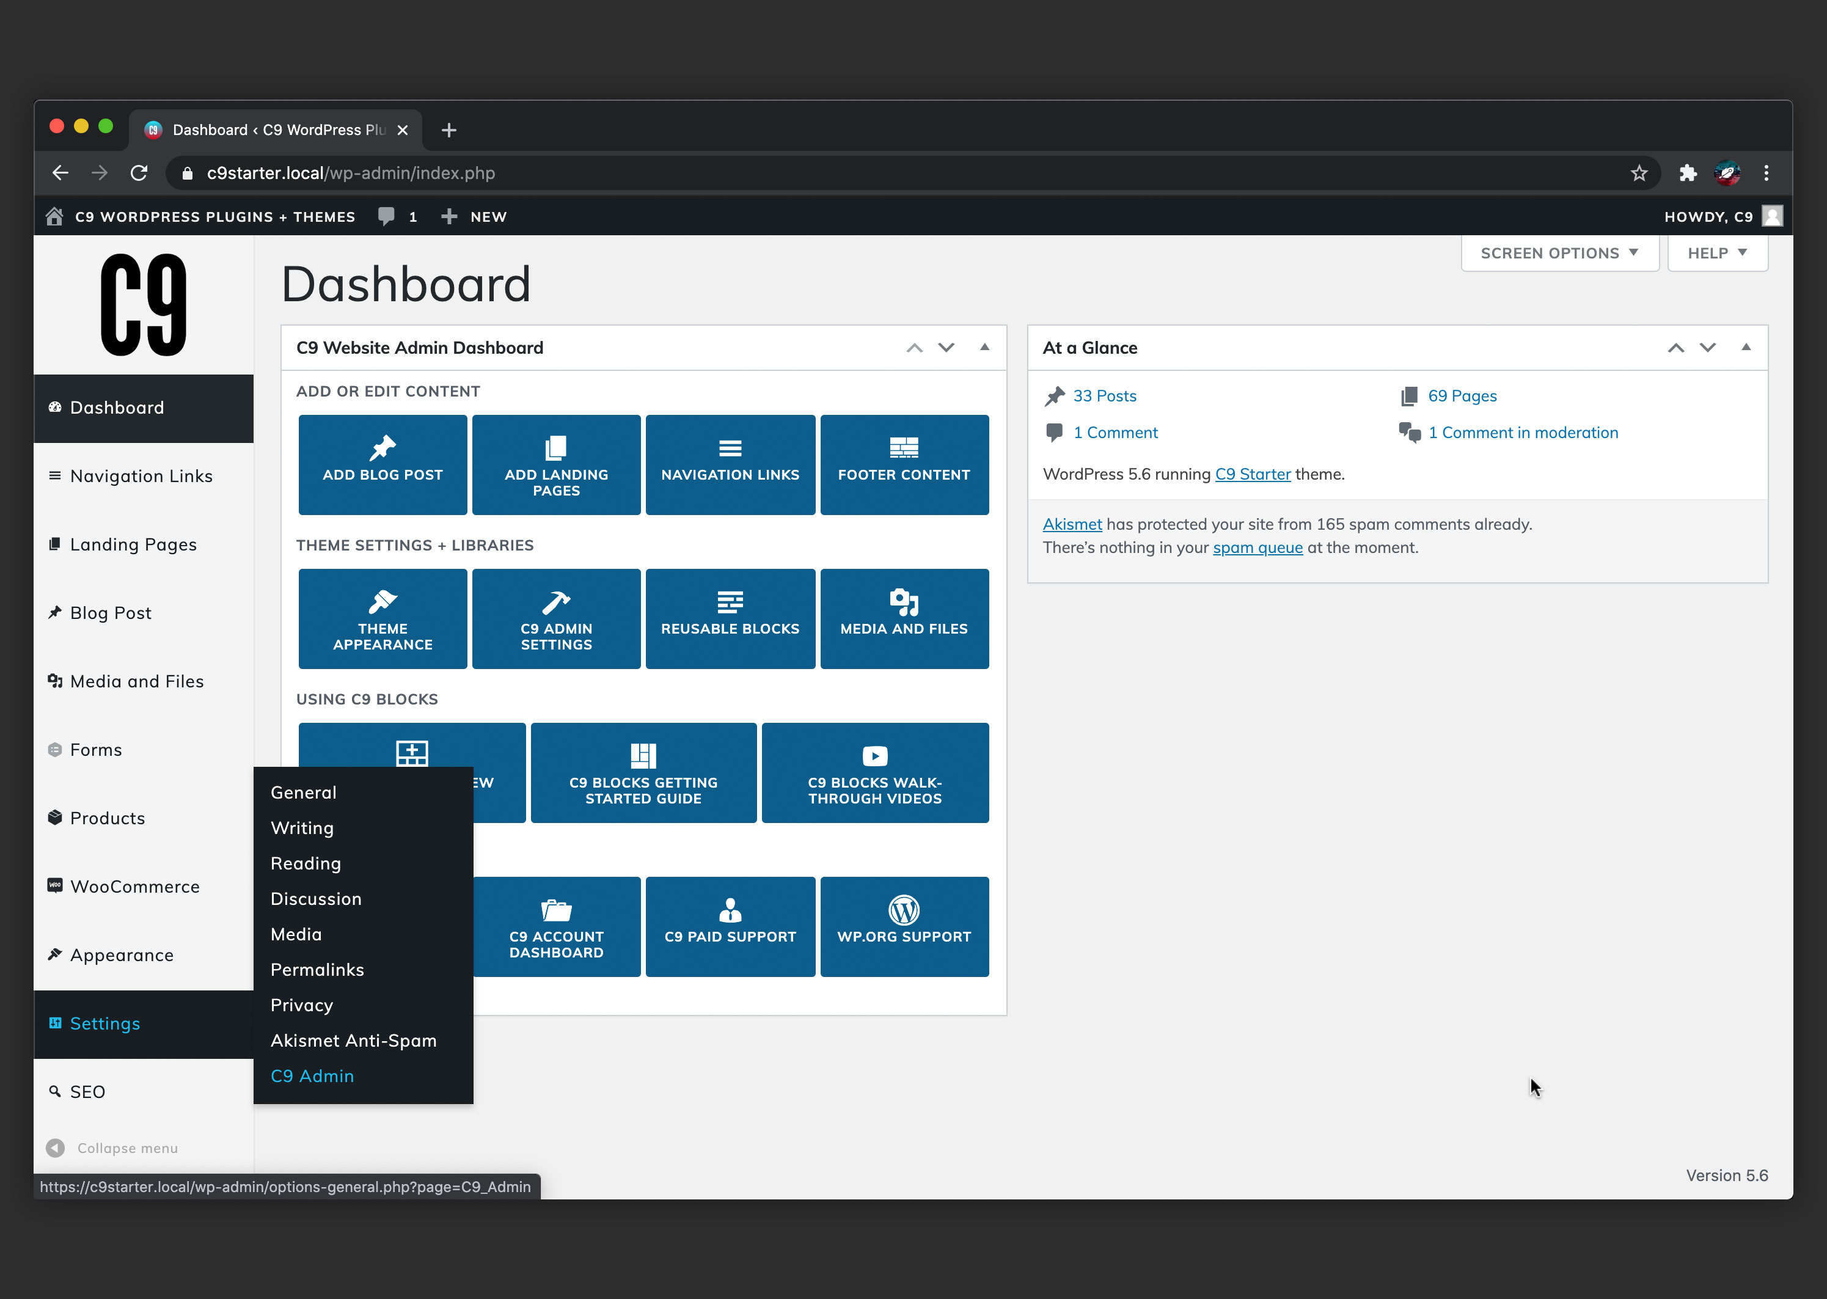Open Media and Files dashboard tile
Screen dimensions: 1827x1299
[x=905, y=619]
